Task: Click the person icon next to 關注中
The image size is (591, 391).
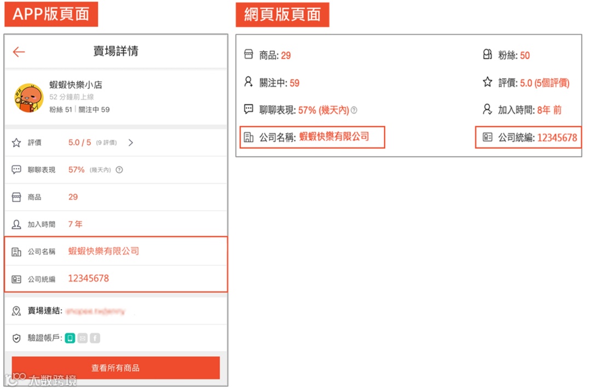Action: [249, 82]
